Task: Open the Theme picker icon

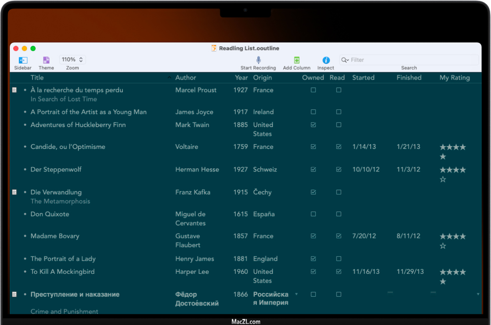Action: point(46,60)
